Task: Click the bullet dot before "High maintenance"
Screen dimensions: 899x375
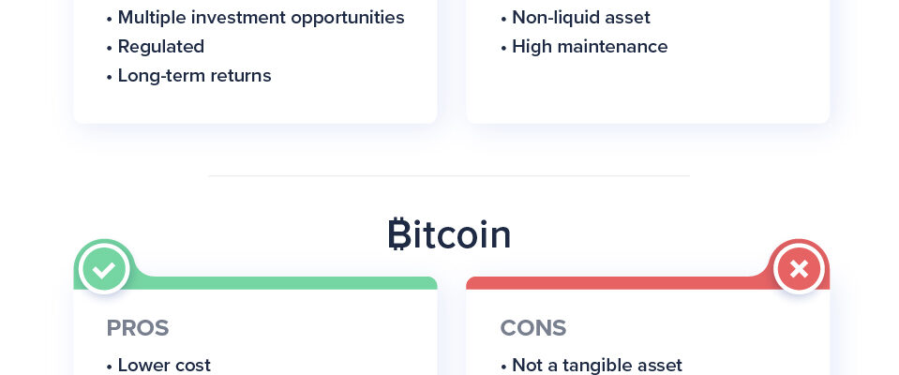Action: pos(503,48)
